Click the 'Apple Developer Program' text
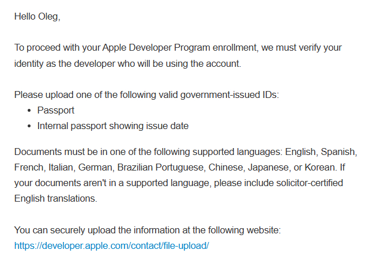 [156, 48]
